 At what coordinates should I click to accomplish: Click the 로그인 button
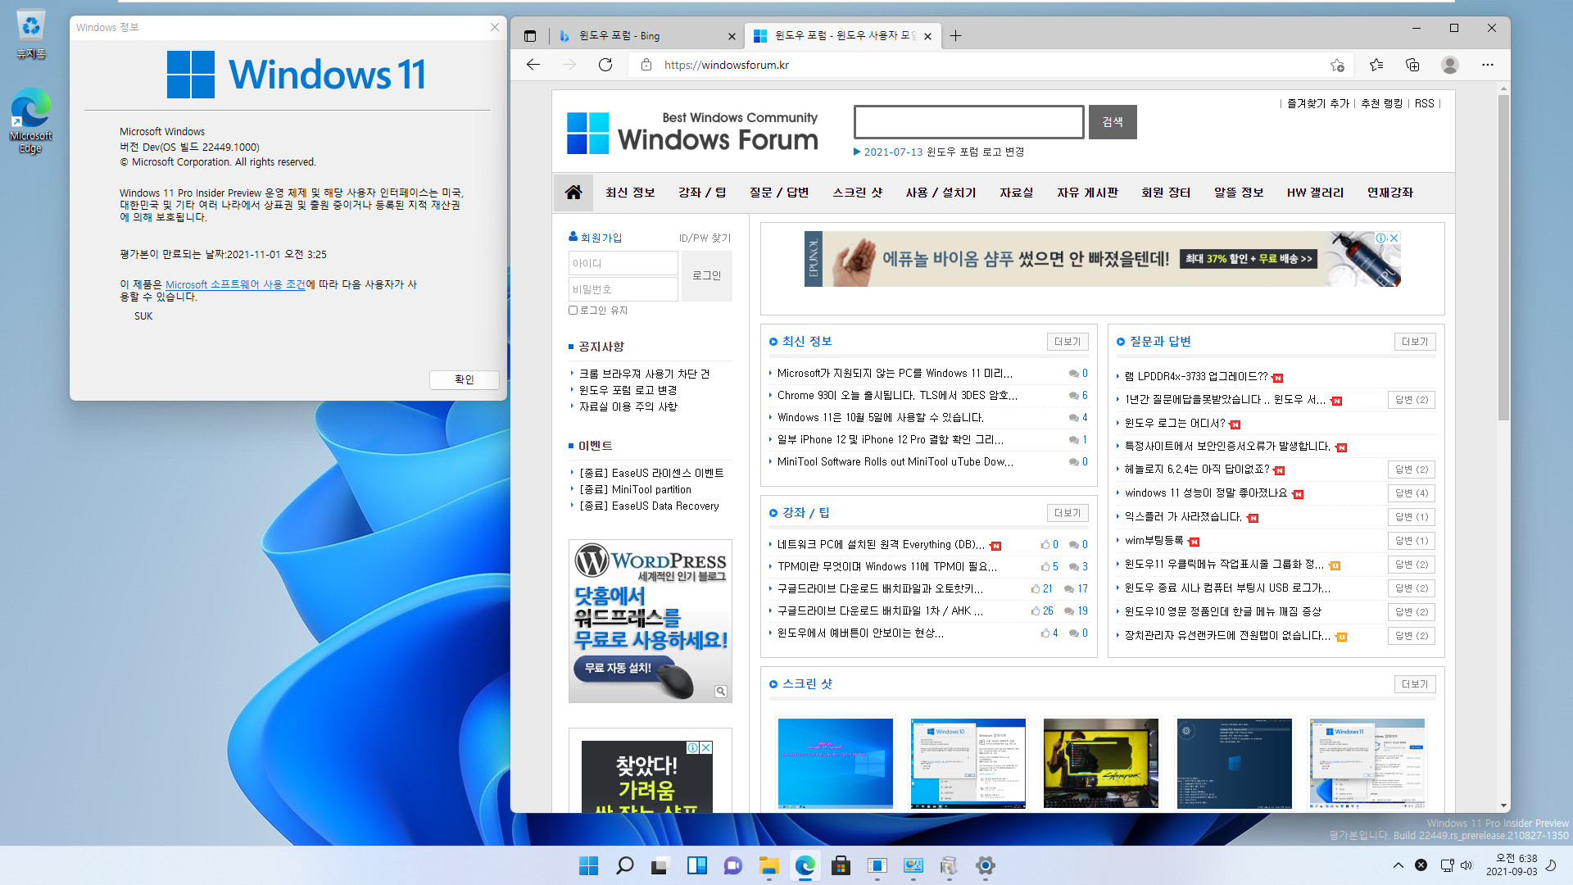[706, 275]
